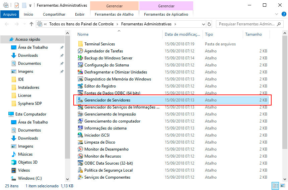Select the Ferramentas de Aplicativo tab
Image resolution: width=288 pixels, height=190 pixels.
point(166,14)
